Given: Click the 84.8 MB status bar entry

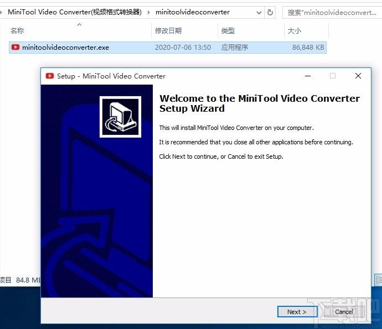Looking at the screenshot, I should 28,280.
